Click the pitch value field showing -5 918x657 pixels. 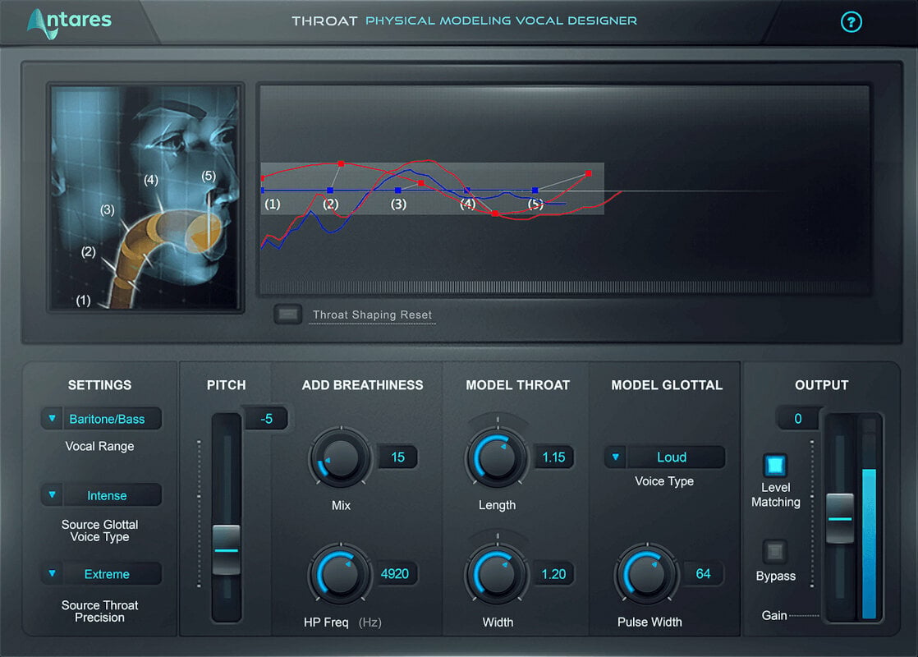pos(266,419)
